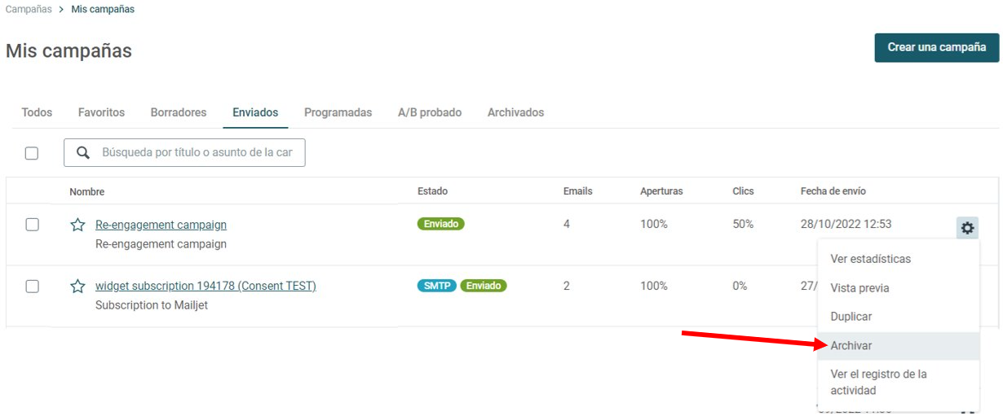Switch to the Borradores tab
This screenshot has height=416, width=1003.
pyautogui.click(x=179, y=112)
